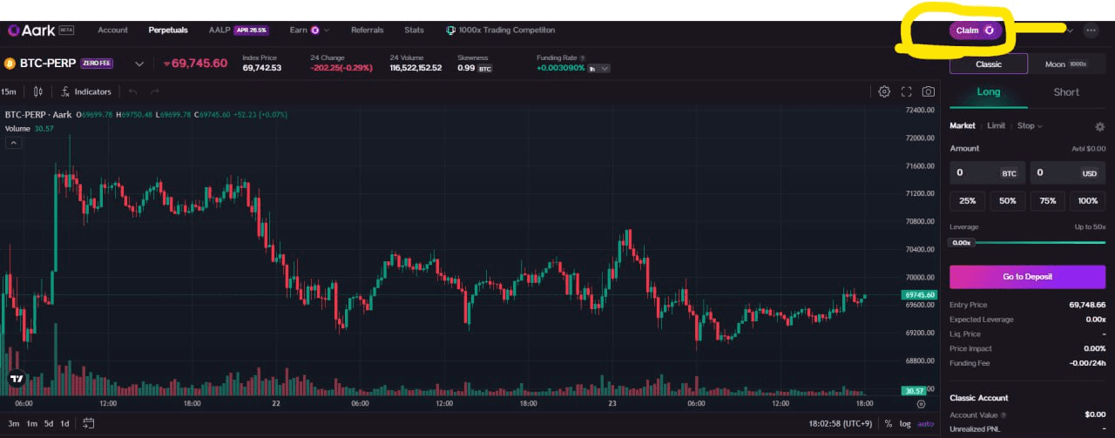Select the Long tab
1115x438 pixels.
989,92
